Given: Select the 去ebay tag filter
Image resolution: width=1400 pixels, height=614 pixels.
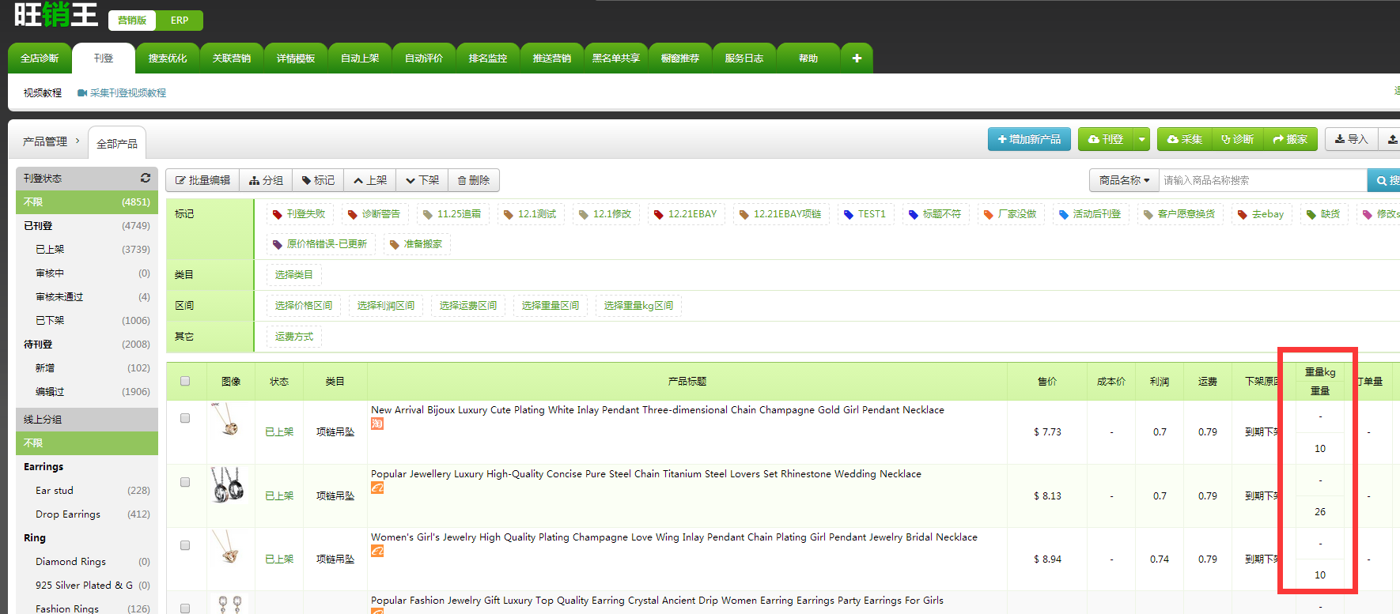Looking at the screenshot, I should tap(1262, 214).
